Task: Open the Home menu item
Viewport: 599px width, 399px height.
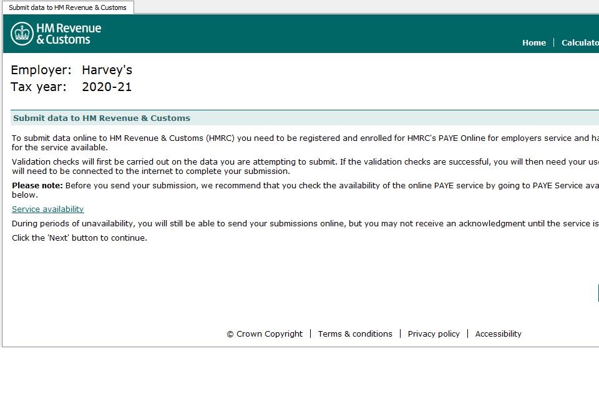Action: pos(533,43)
